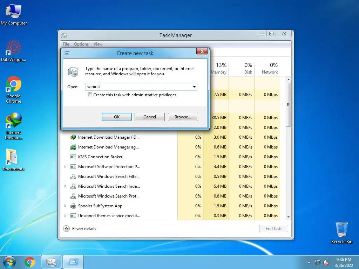
Task: Expand the Unsigned themes service row
Action: point(66,216)
